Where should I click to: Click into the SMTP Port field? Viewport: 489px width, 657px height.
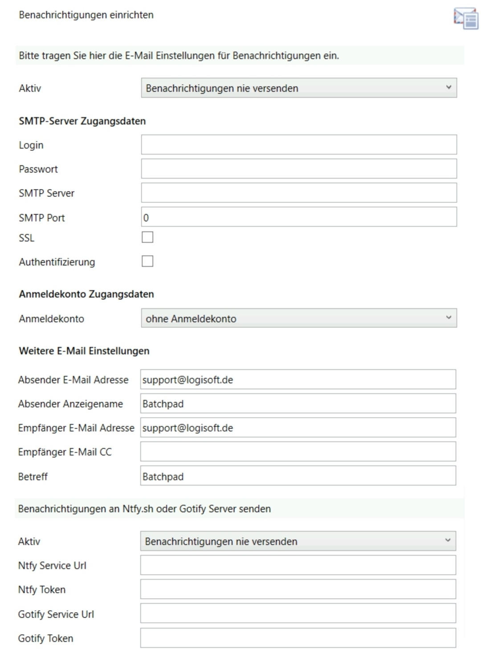298,217
